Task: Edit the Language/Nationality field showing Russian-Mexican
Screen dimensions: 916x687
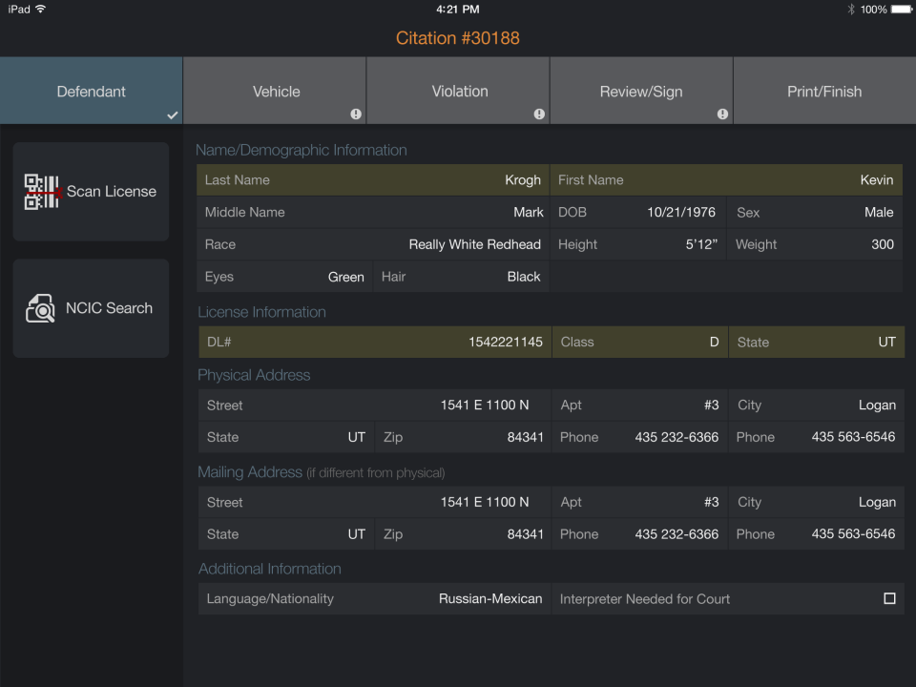Action: [x=372, y=598]
